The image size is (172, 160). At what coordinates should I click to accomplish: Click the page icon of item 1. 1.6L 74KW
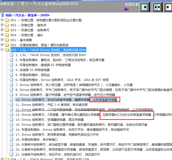[x=12, y=55]
